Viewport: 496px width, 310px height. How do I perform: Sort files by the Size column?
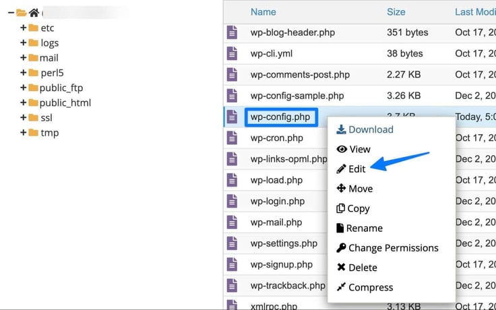(x=396, y=12)
